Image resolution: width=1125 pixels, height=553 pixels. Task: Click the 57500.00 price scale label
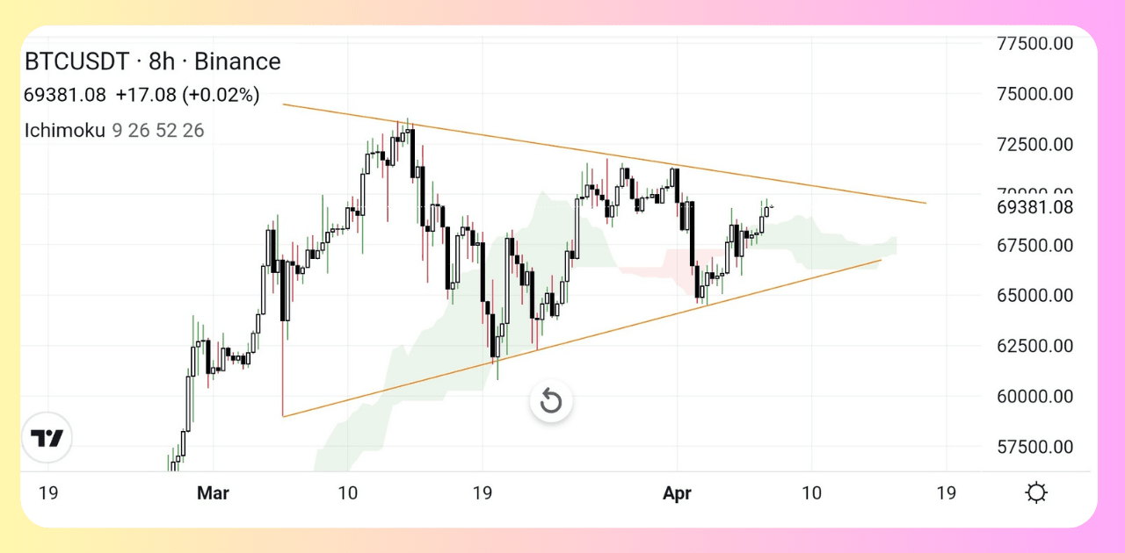(x=1035, y=448)
